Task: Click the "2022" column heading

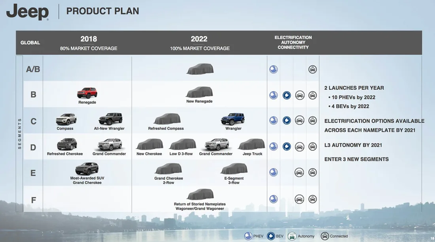Action: [199, 39]
